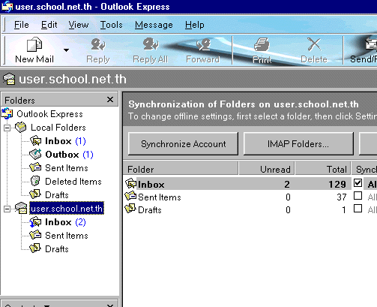Click Inbox total value 129
Screen dimensions: 377x307
[337, 185]
